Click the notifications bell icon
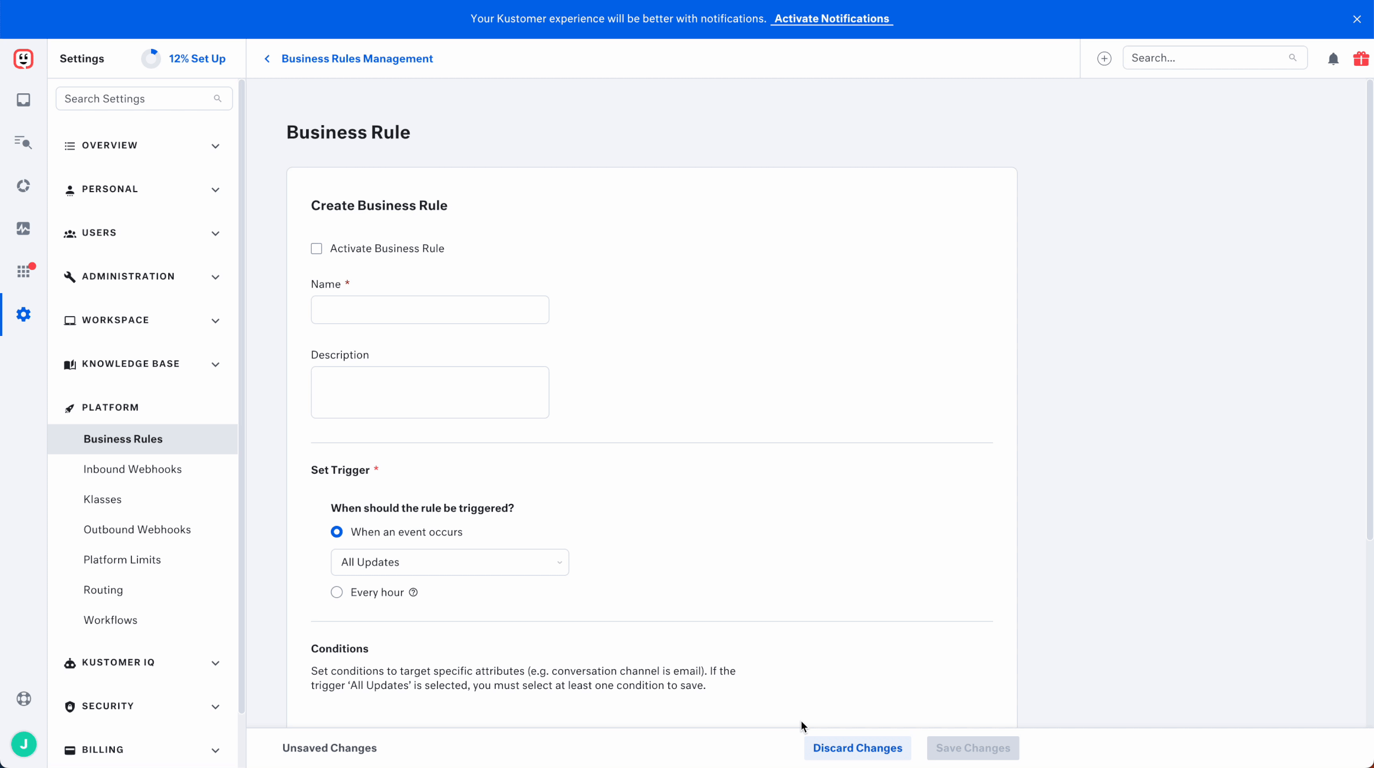The image size is (1374, 768). (1333, 59)
